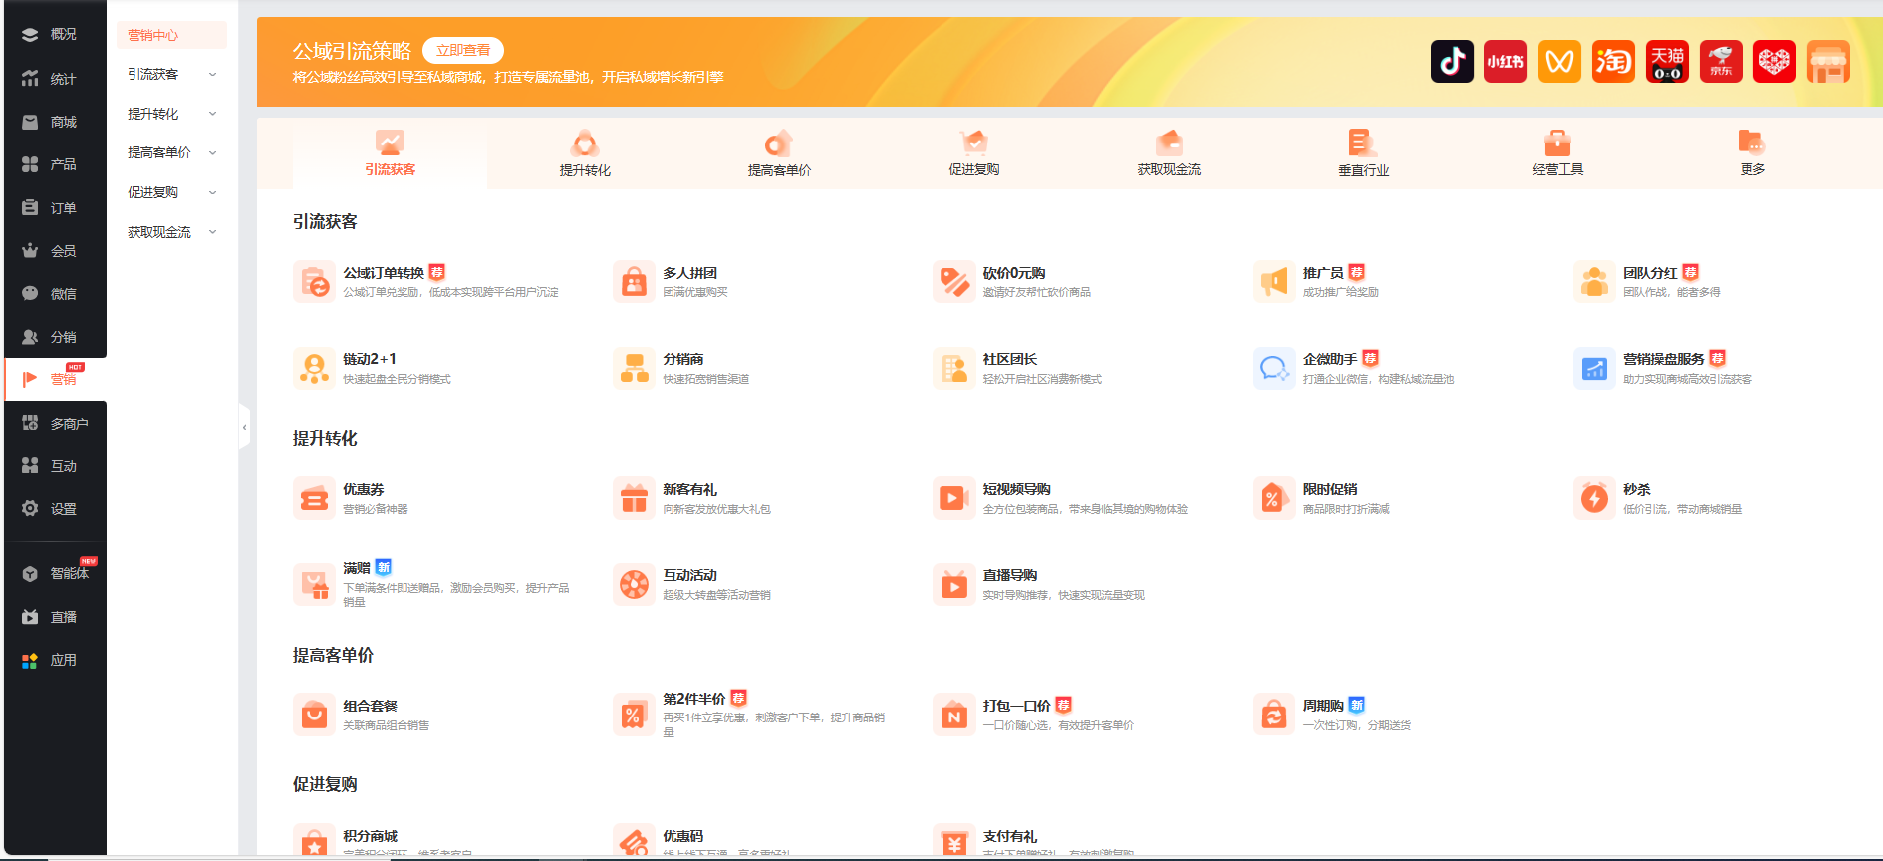The height and width of the screenshot is (861, 1883).
Task: Switch to the 经营工具 tab
Action: [1558, 153]
